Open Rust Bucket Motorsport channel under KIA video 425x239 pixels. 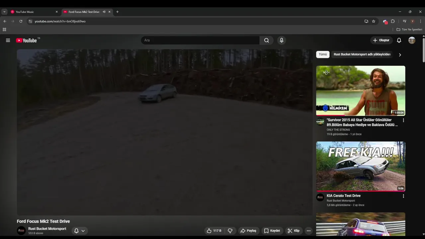(x=341, y=200)
